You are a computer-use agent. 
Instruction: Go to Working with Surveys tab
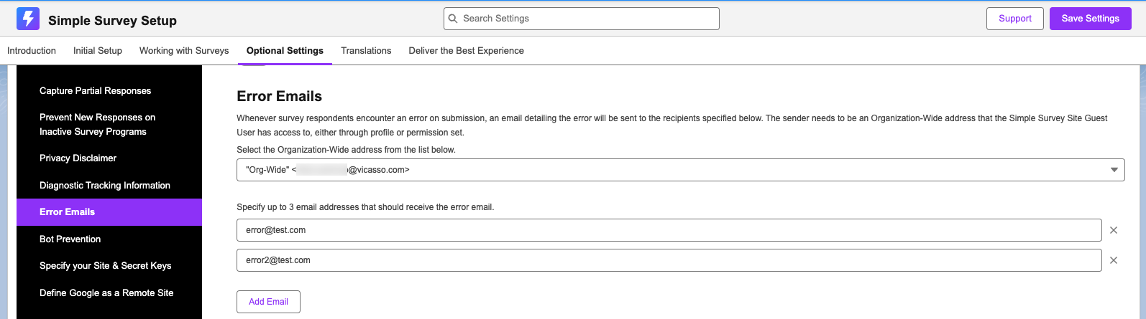click(184, 51)
